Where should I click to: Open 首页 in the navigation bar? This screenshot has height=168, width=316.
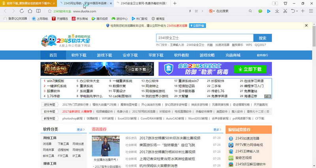point(53,55)
